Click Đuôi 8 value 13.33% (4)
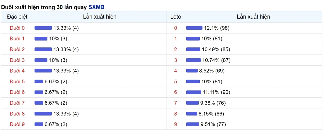 click(x=66, y=114)
